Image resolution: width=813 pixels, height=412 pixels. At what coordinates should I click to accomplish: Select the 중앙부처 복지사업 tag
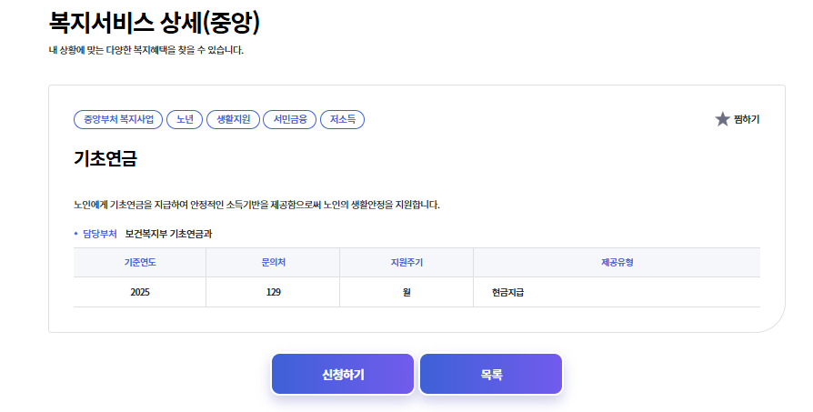click(118, 119)
